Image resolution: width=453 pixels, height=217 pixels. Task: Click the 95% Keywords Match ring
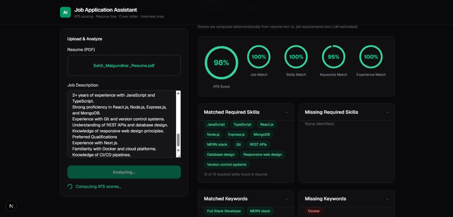coord(334,57)
